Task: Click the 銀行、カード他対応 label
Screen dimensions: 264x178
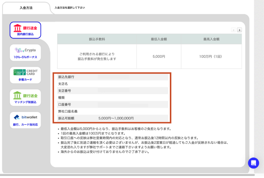Action: pyautogui.click(x=25, y=124)
